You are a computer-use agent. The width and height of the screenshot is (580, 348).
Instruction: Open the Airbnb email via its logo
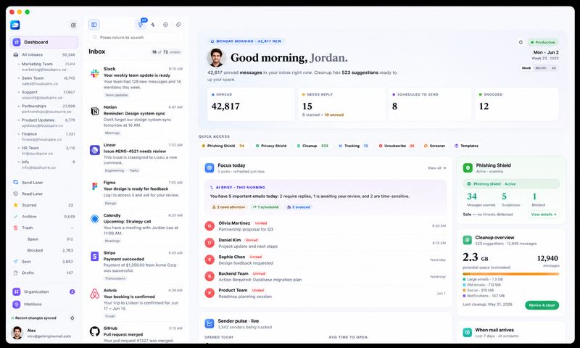tap(95, 294)
